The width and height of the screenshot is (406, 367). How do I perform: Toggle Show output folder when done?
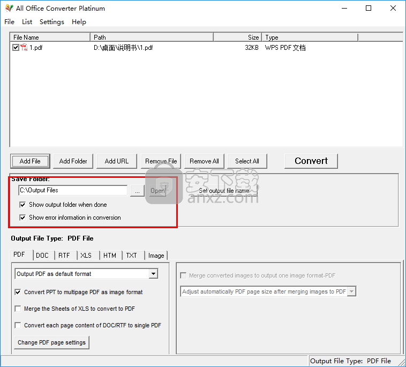(x=22, y=205)
